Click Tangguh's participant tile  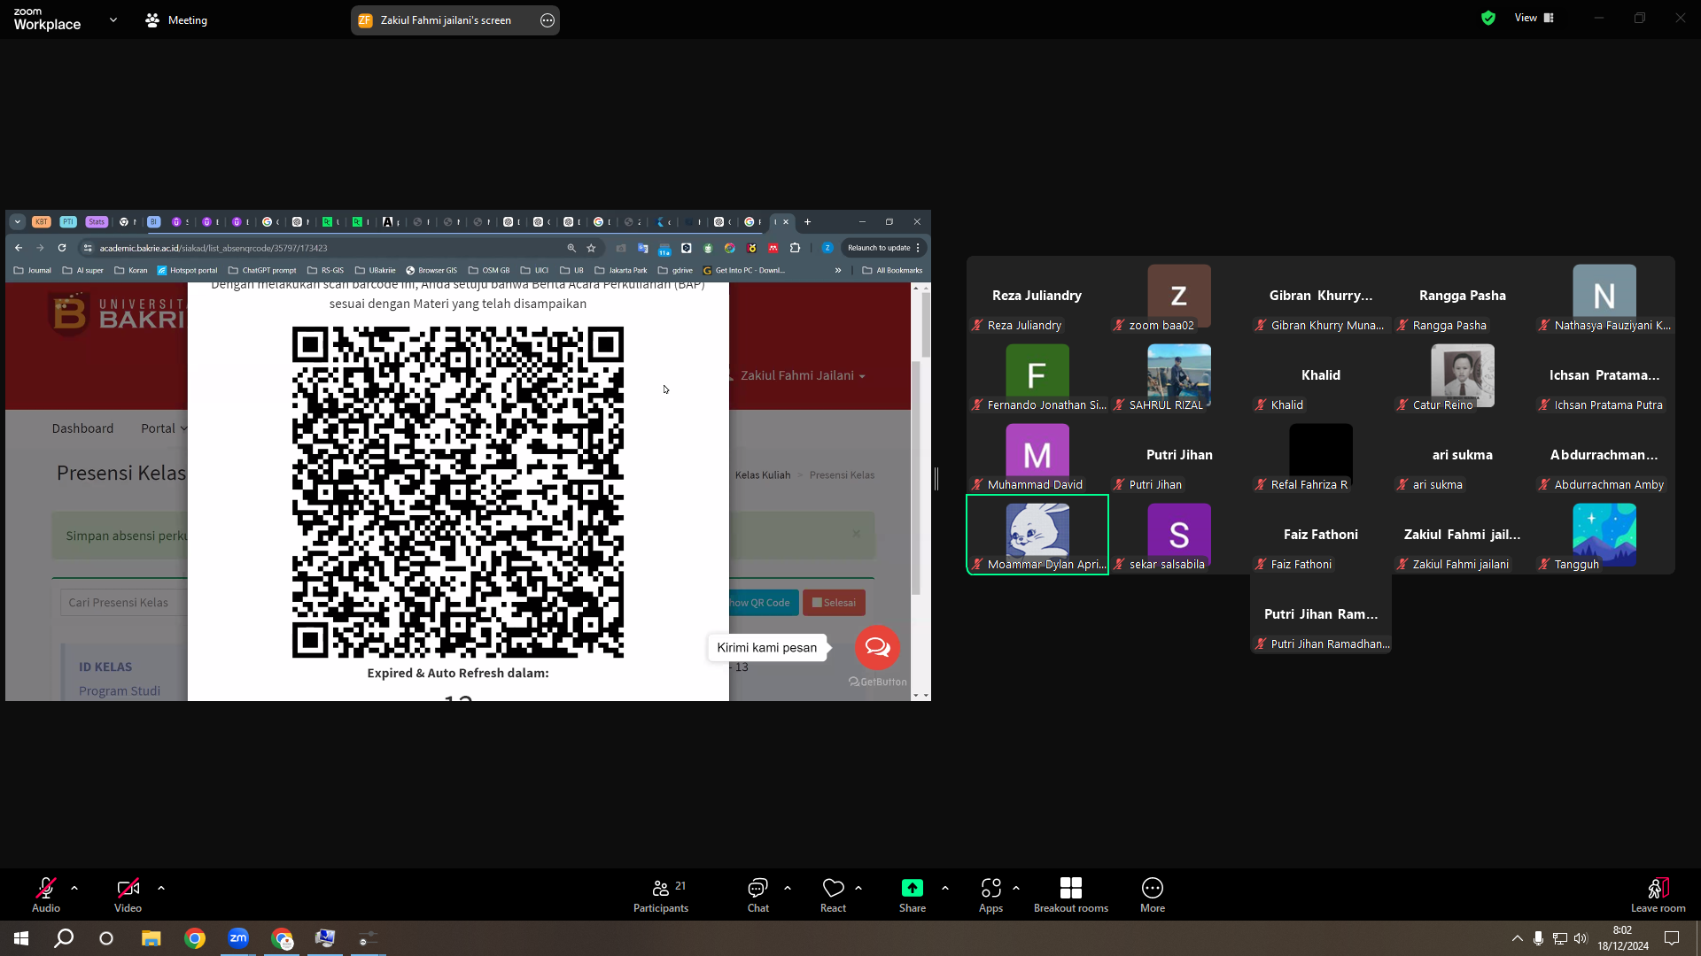click(1604, 535)
